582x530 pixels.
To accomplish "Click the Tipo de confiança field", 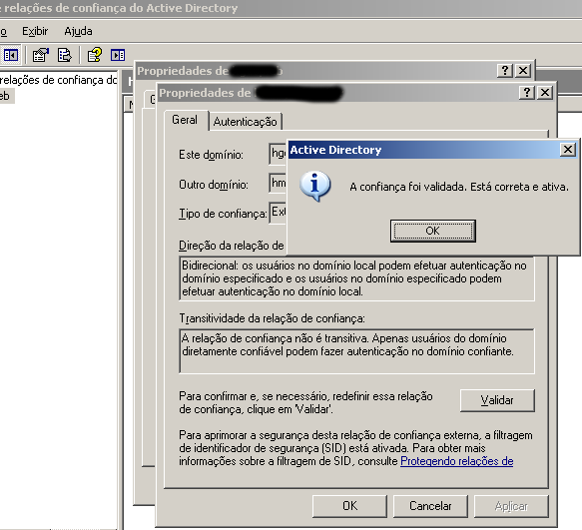I will pyautogui.click(x=278, y=213).
